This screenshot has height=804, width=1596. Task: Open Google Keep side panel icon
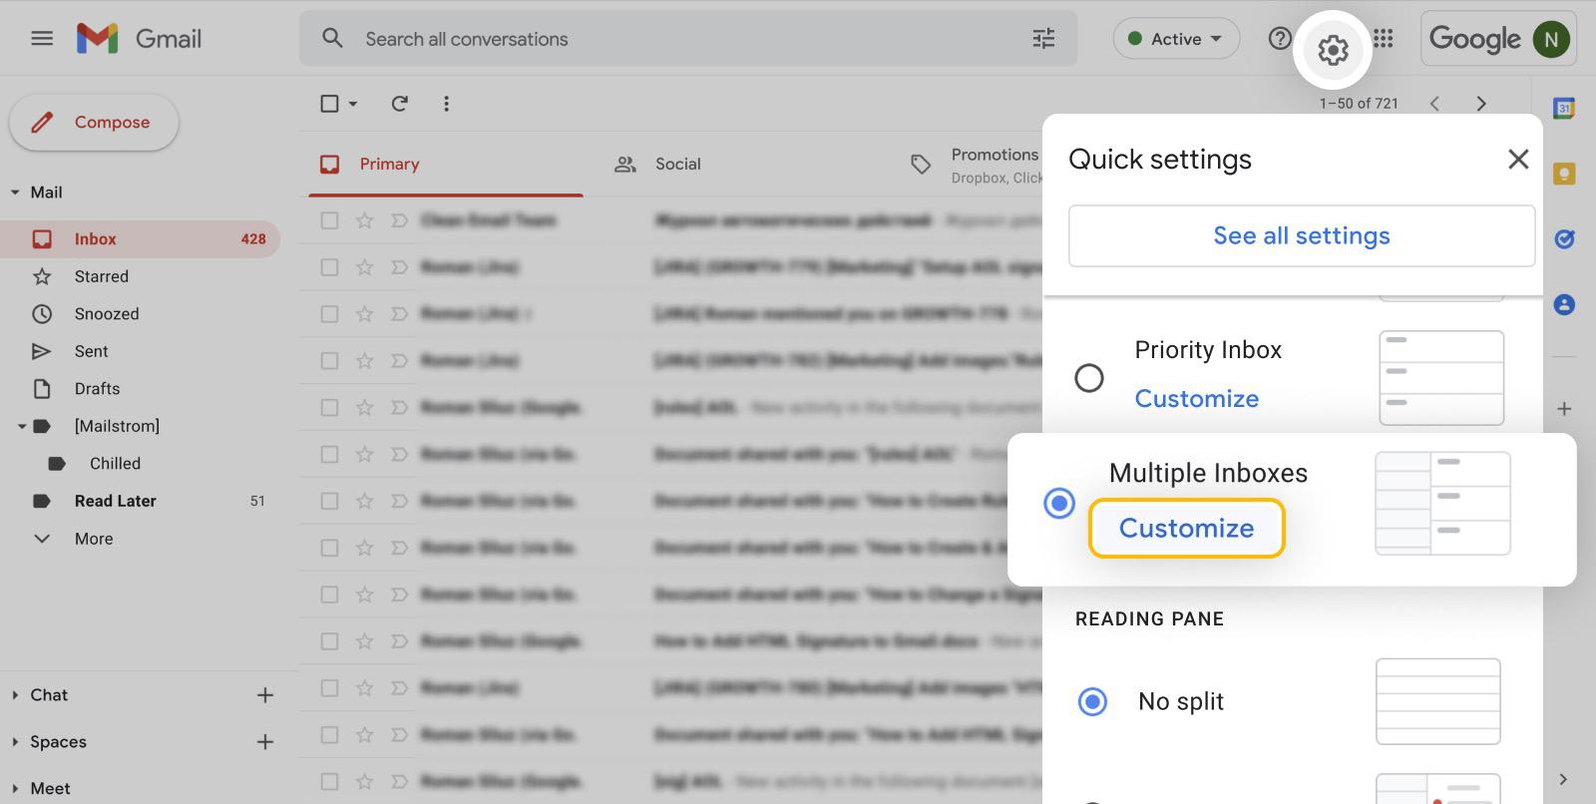(1564, 175)
